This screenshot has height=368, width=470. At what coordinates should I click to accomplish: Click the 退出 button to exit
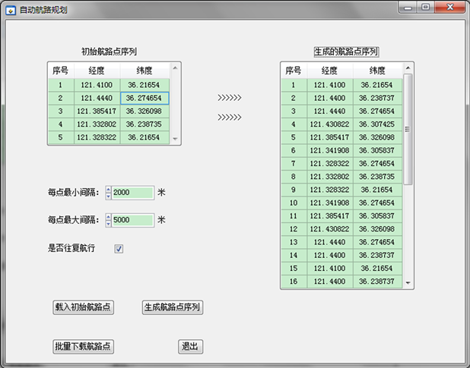point(190,347)
